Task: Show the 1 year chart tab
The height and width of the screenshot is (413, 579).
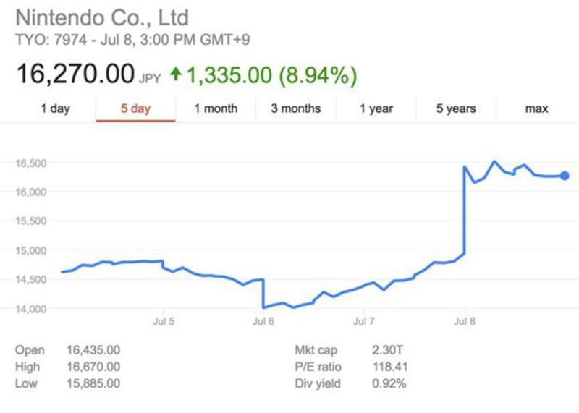Action: [x=376, y=109]
